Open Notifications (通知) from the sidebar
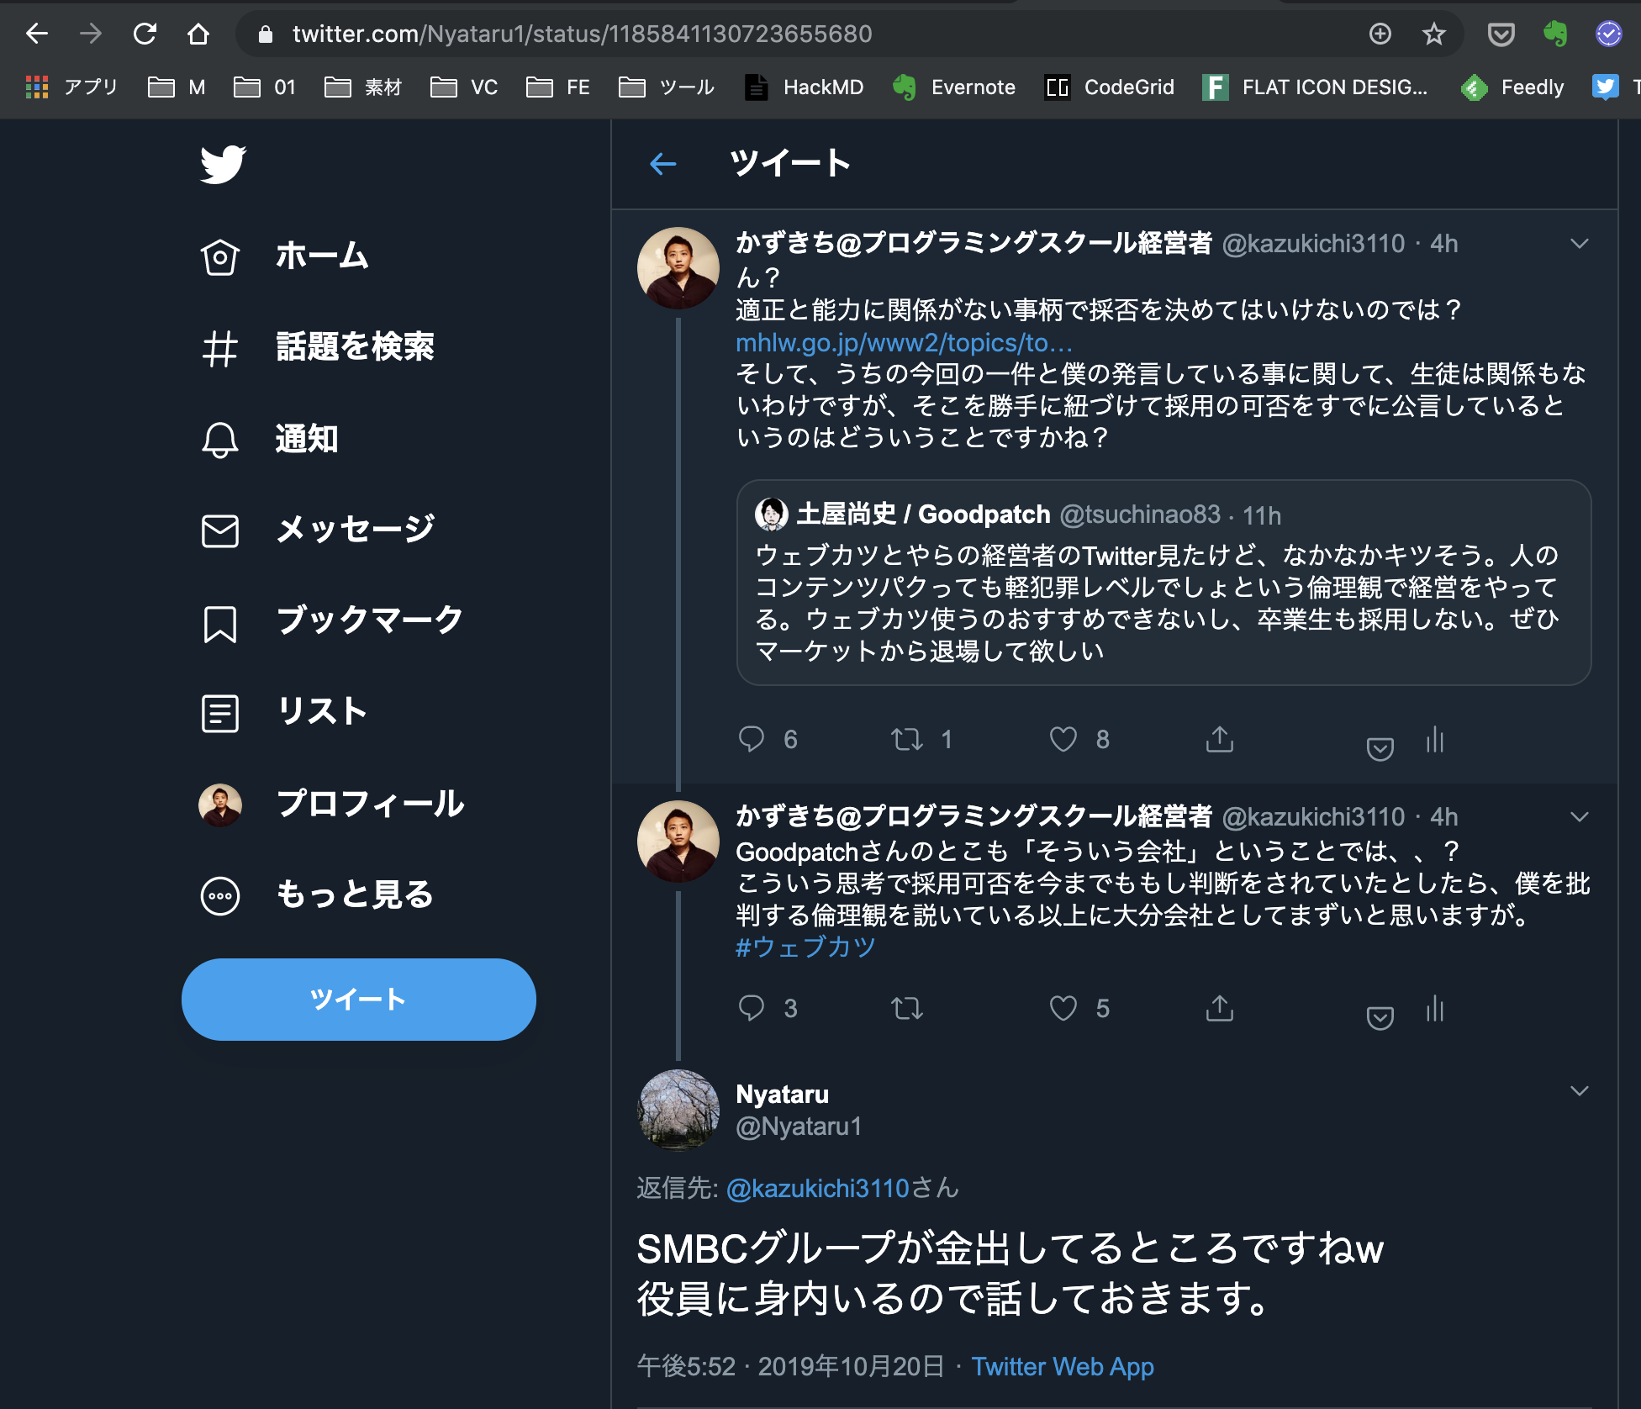Image resolution: width=1641 pixels, height=1409 pixels. 308,439
